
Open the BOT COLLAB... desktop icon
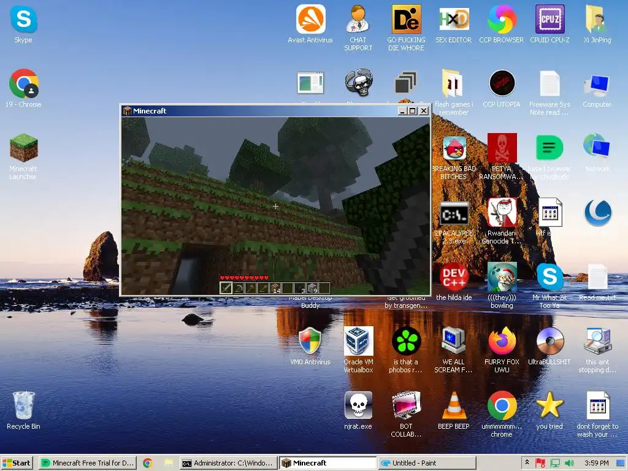pos(406,415)
